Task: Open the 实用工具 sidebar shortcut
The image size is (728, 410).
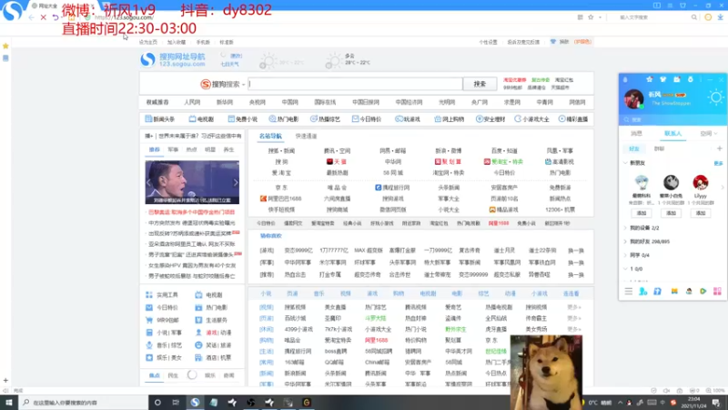Action: [162, 294]
